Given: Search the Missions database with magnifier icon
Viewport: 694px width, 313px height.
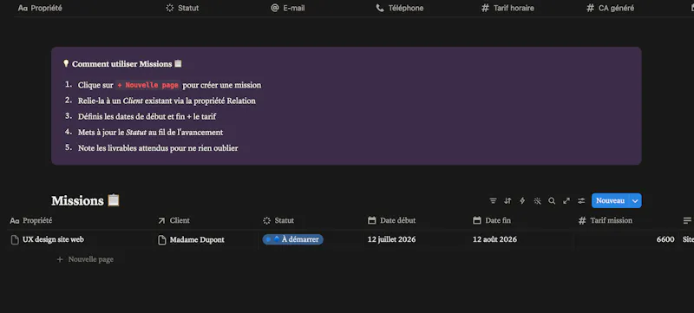Looking at the screenshot, I should pyautogui.click(x=552, y=200).
